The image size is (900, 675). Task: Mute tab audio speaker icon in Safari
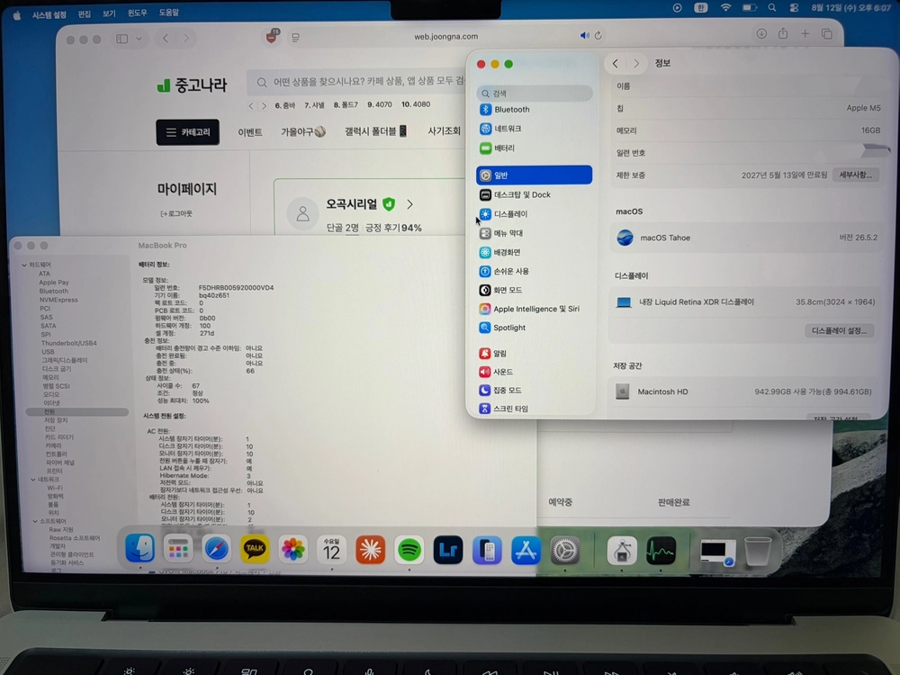pyautogui.click(x=584, y=36)
